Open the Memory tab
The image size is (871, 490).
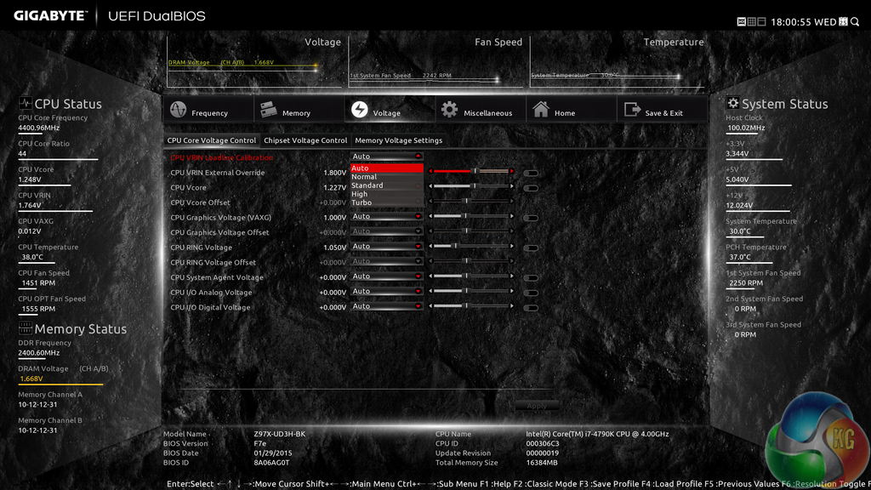point(299,110)
